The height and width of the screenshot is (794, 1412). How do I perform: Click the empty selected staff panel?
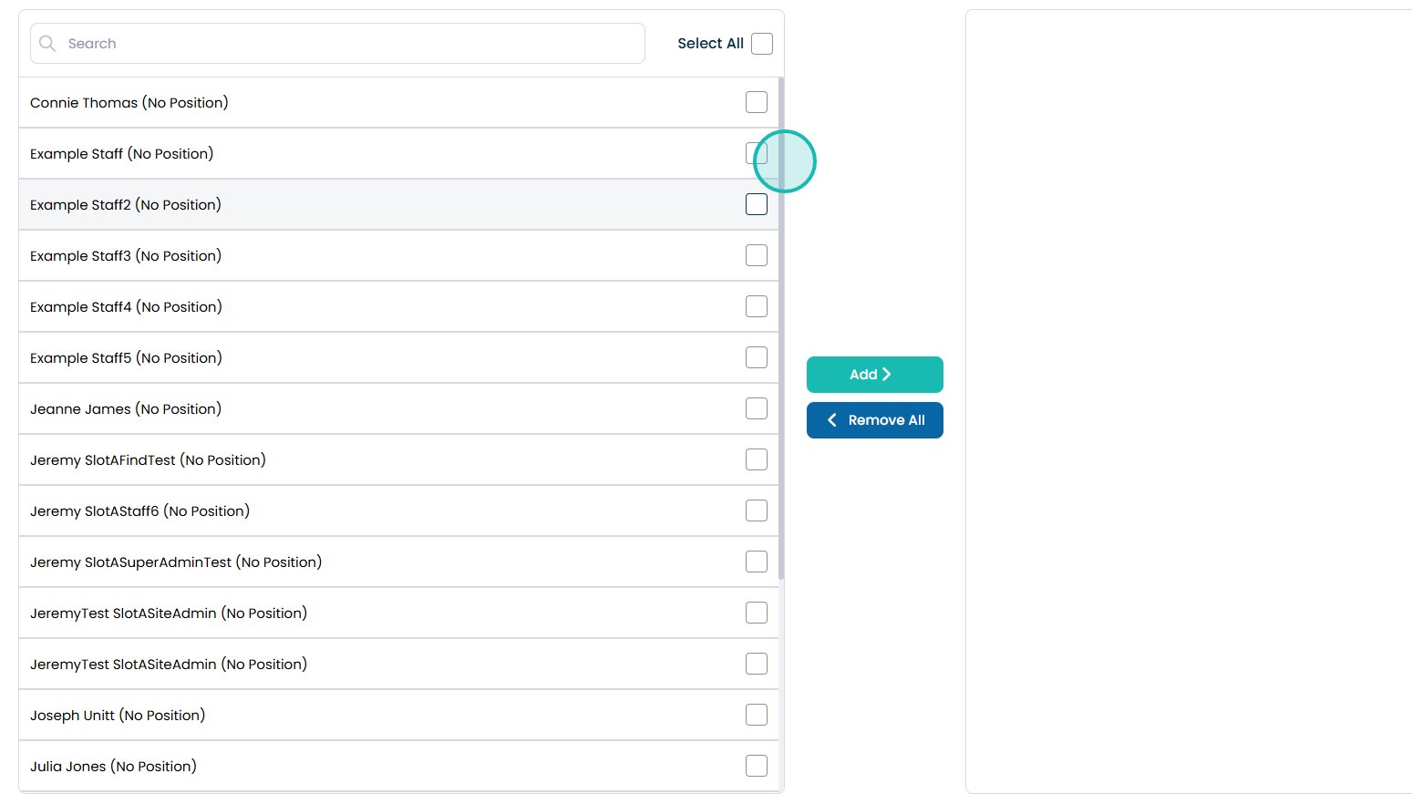pos(1185,401)
